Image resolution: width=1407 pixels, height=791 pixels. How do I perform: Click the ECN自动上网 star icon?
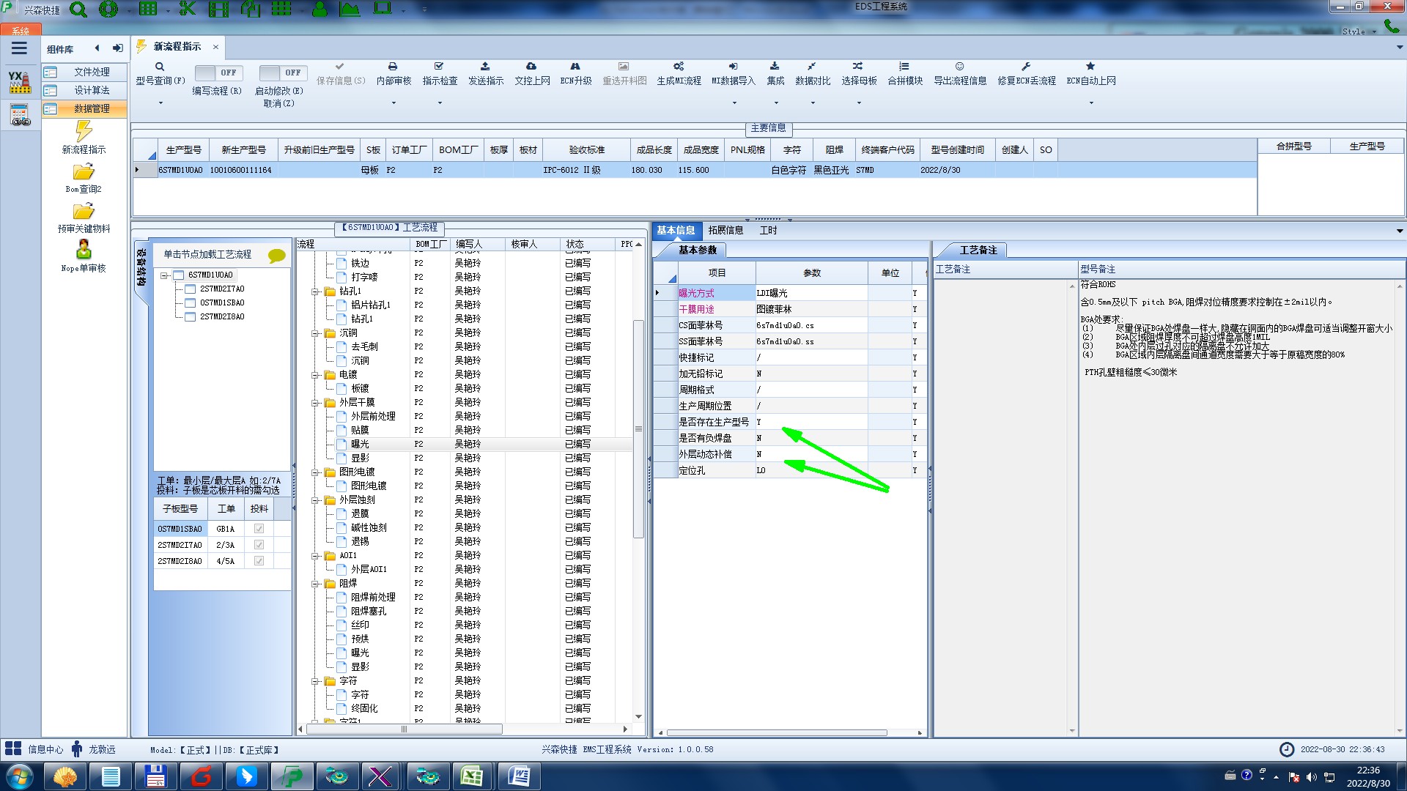(1090, 67)
